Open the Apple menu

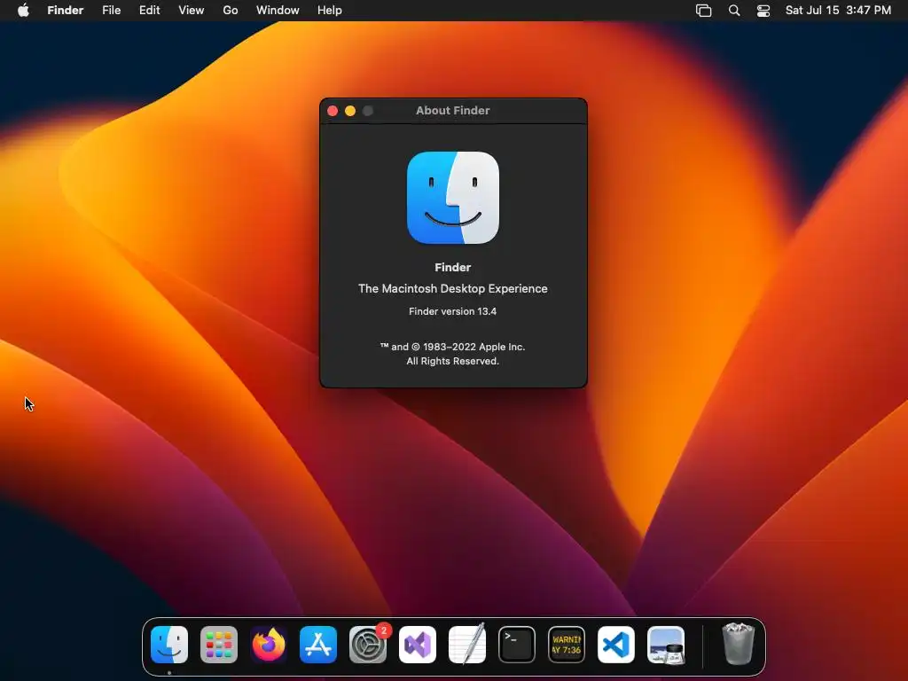coord(23,11)
